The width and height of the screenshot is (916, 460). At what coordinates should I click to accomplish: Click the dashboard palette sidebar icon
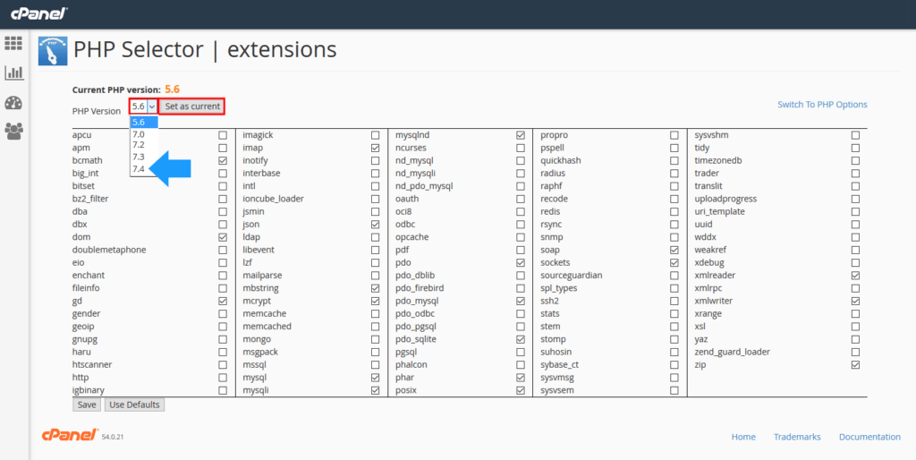click(x=13, y=102)
